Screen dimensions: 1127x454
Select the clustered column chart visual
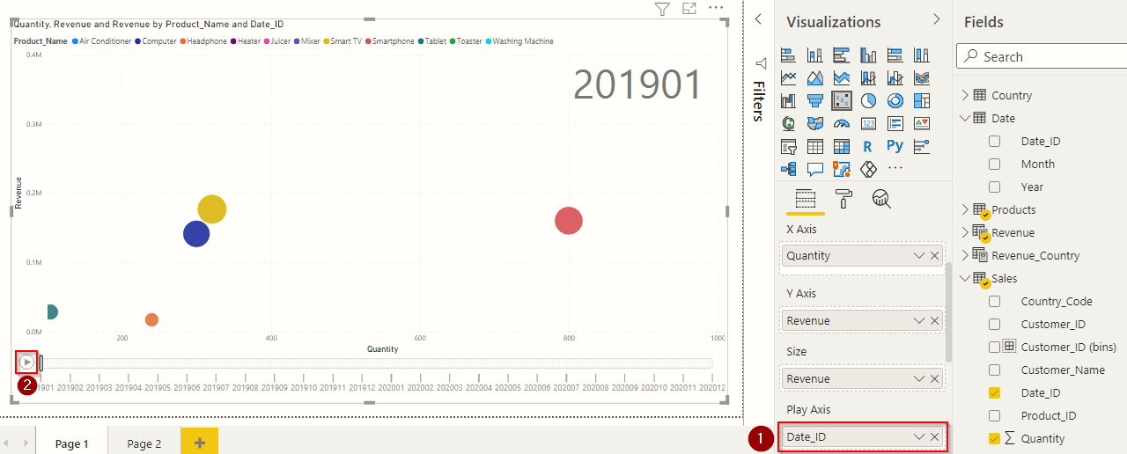pos(868,55)
